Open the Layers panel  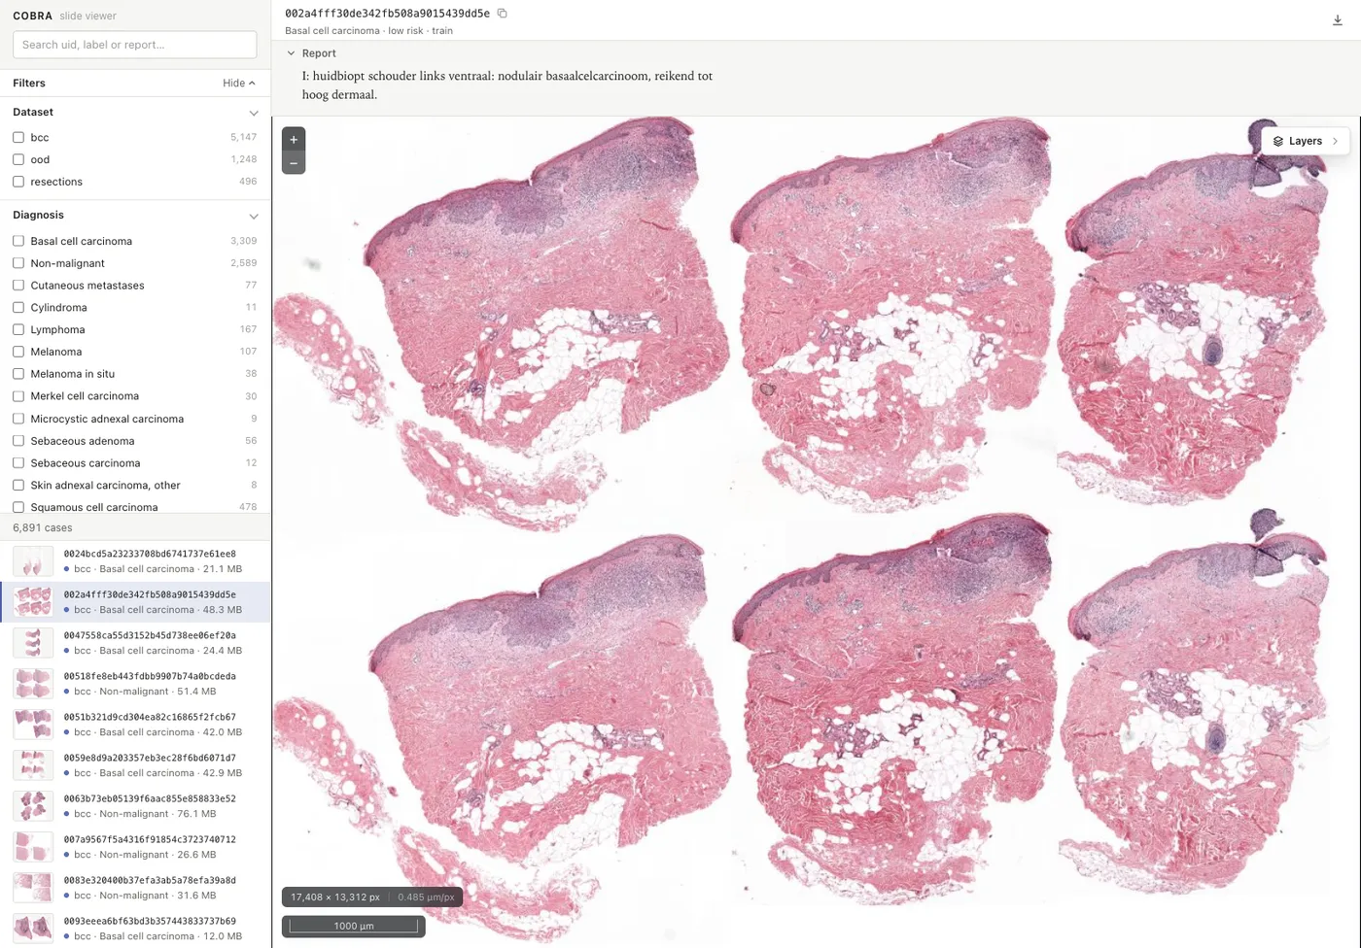(1306, 141)
